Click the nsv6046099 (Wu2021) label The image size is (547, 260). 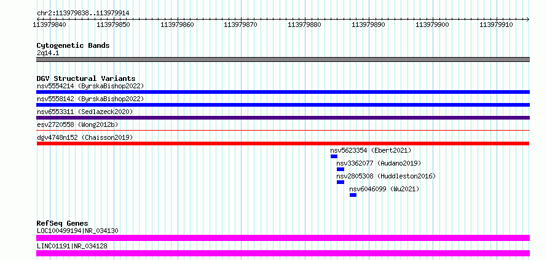(x=384, y=189)
